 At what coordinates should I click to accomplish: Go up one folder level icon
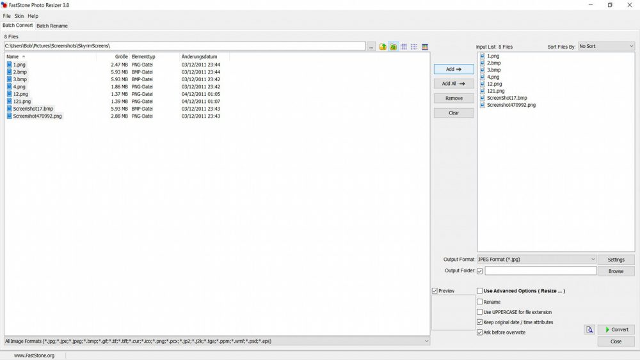click(383, 47)
